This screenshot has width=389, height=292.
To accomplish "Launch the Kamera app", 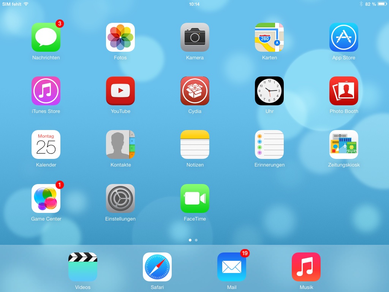I will [195, 37].
